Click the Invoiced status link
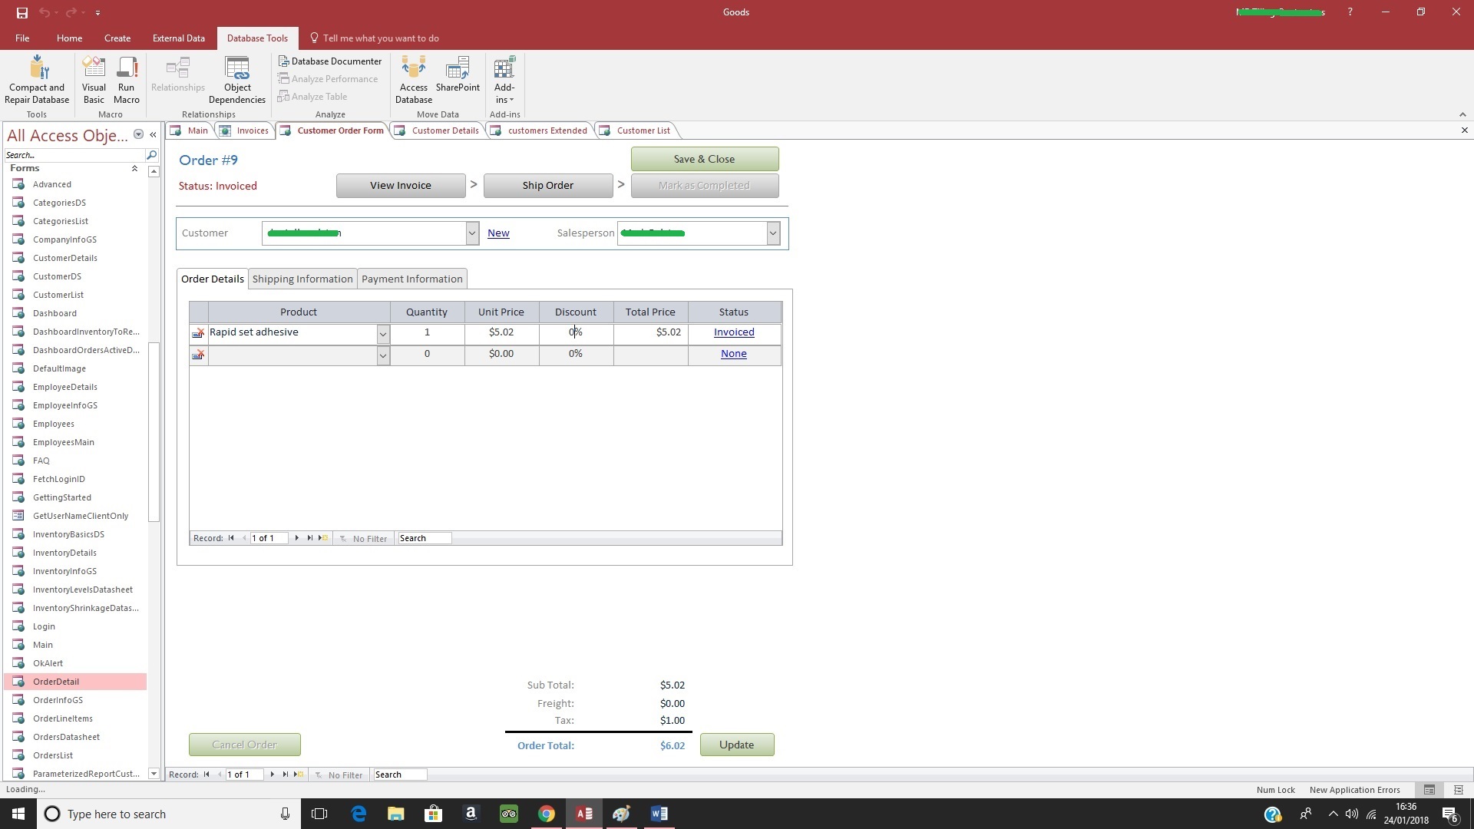 [x=734, y=332]
